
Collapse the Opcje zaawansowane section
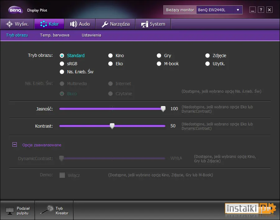15,144
